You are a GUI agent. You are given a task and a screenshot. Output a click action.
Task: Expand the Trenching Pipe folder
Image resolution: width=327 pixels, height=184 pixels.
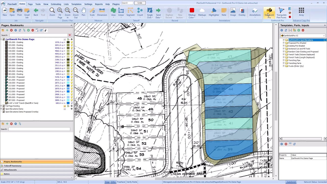click(284, 60)
